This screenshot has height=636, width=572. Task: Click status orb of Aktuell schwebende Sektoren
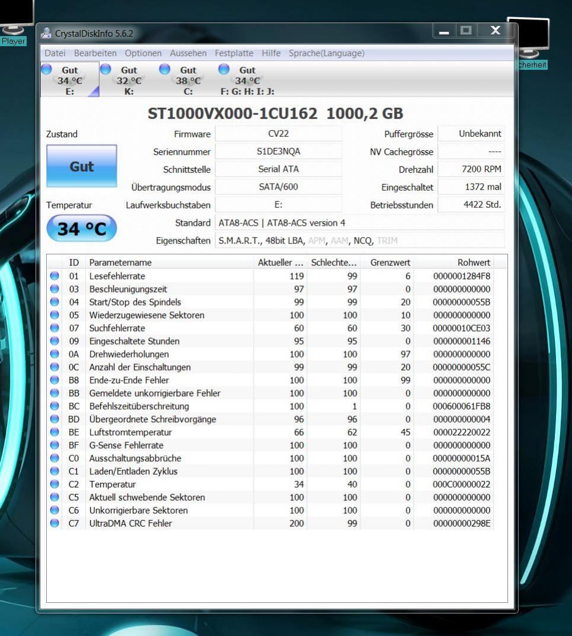55,497
